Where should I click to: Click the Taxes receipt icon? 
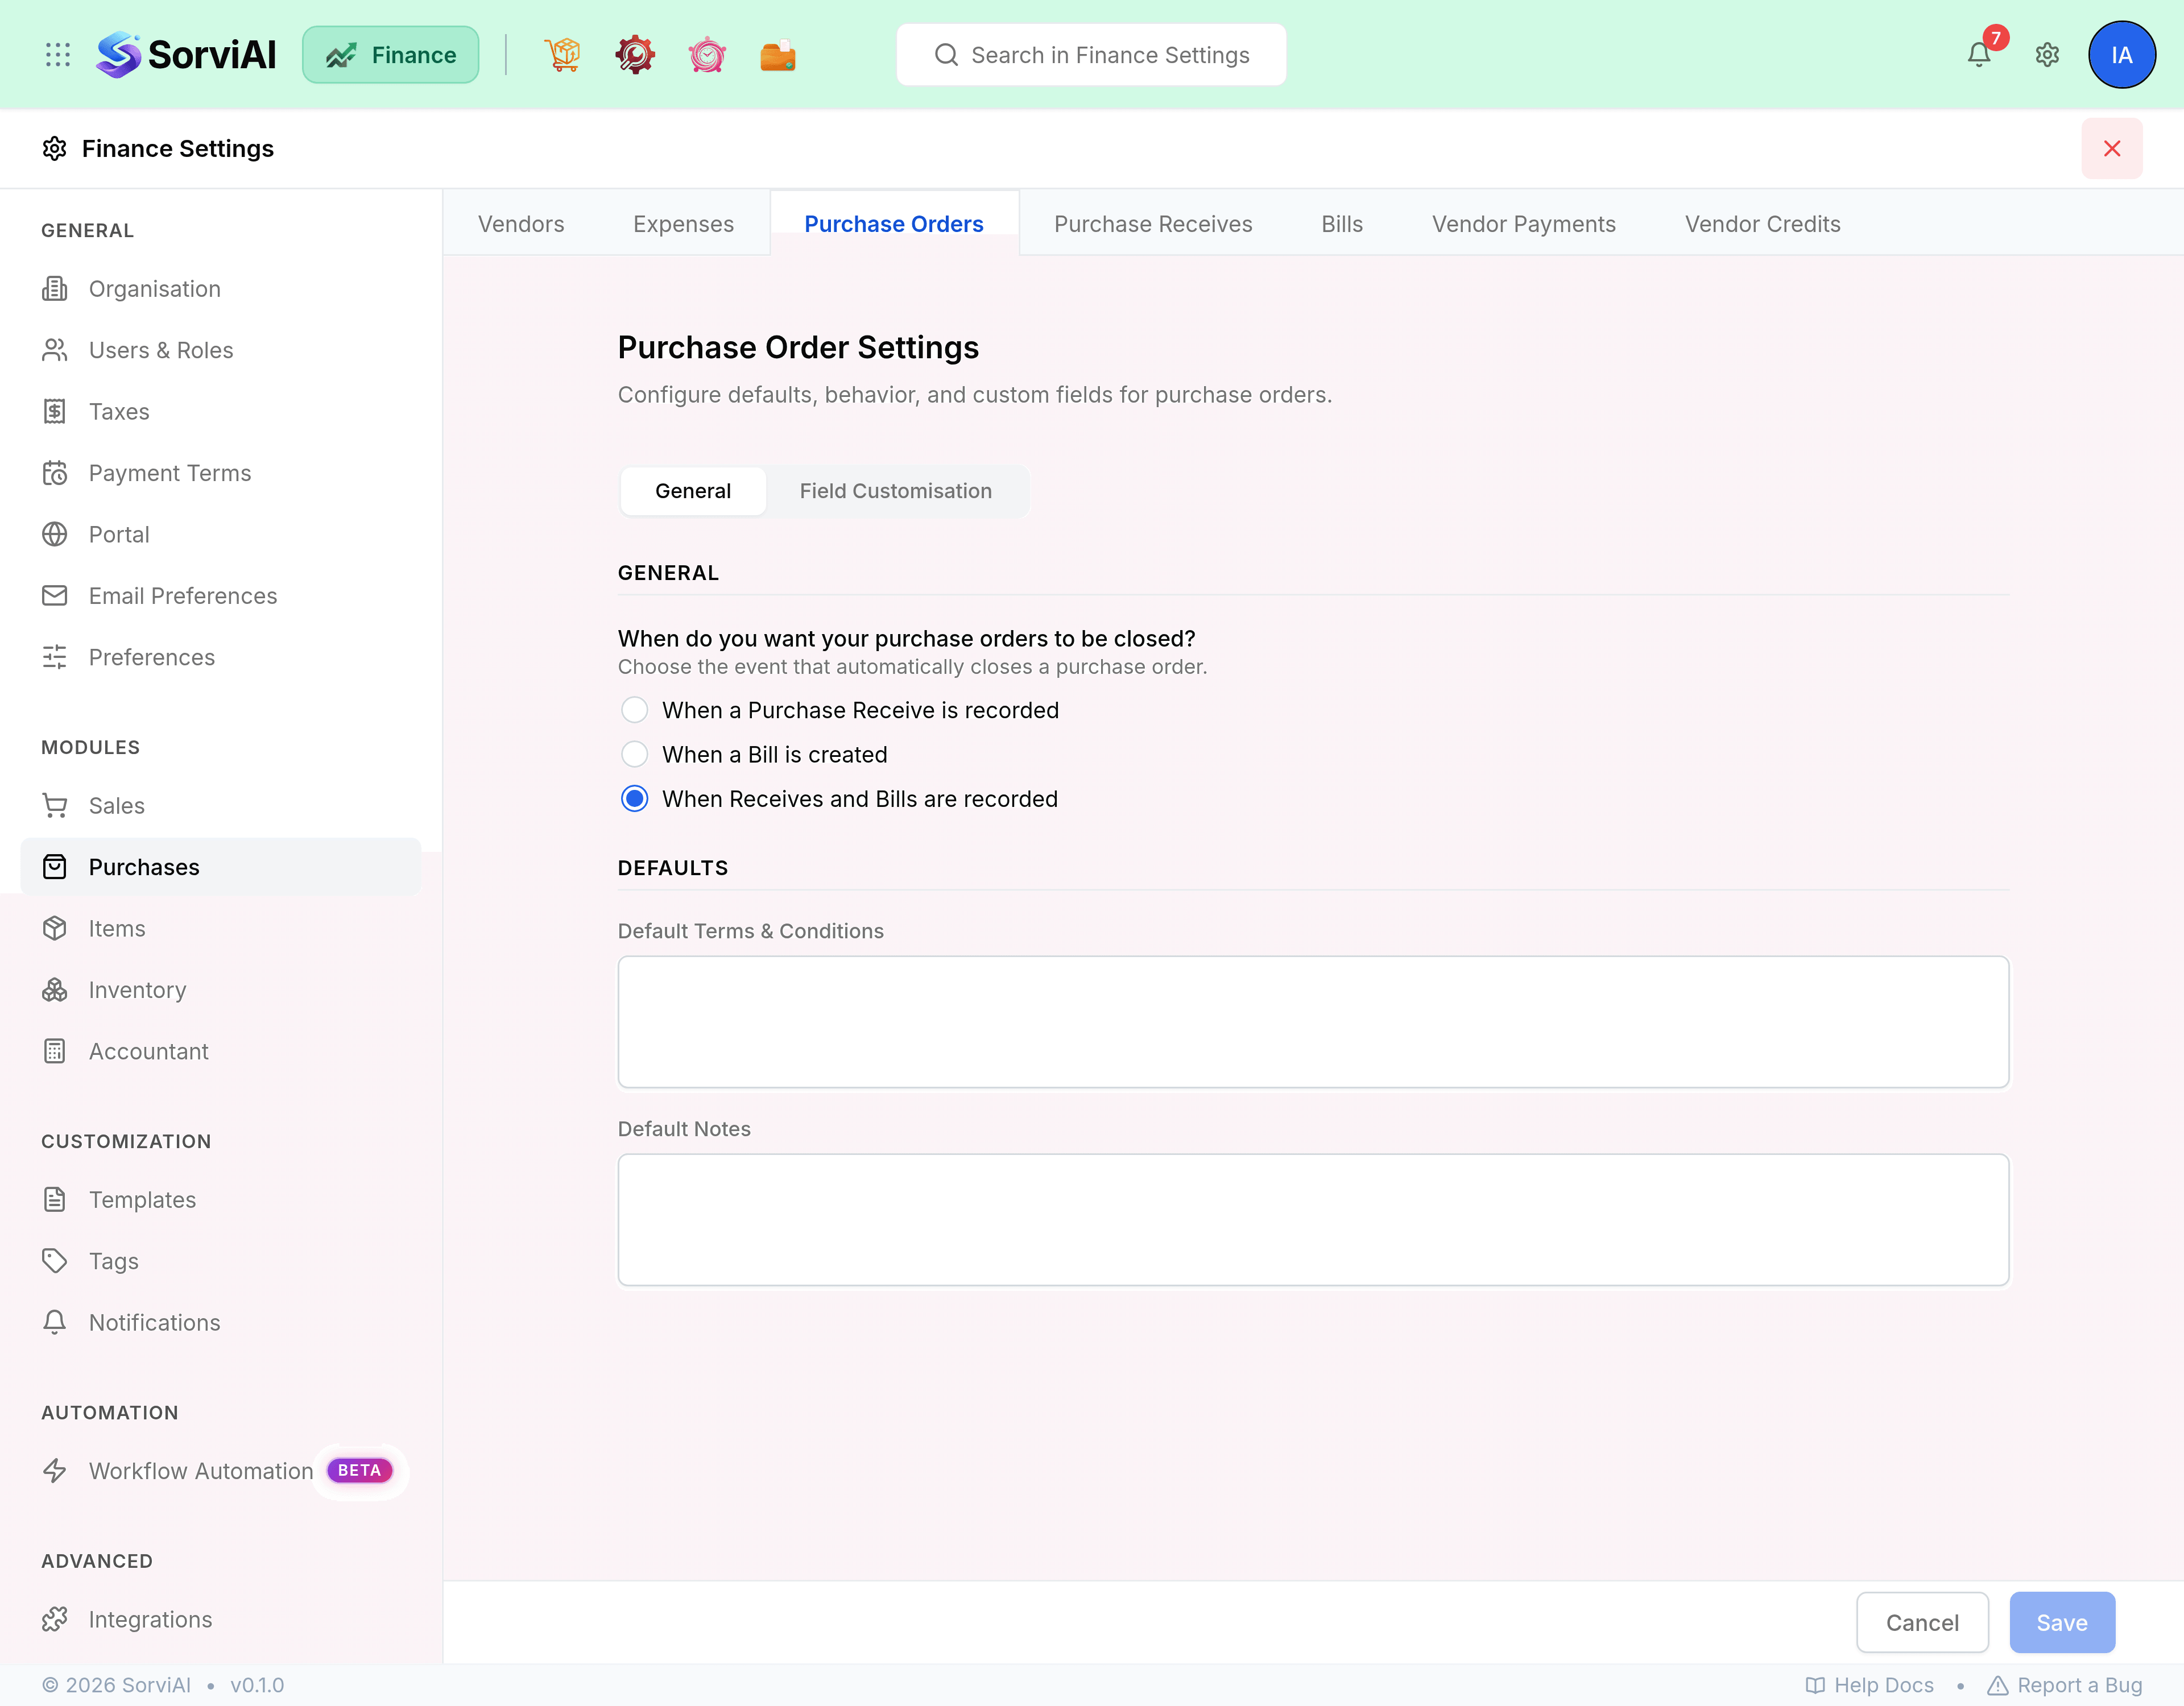pyautogui.click(x=55, y=411)
